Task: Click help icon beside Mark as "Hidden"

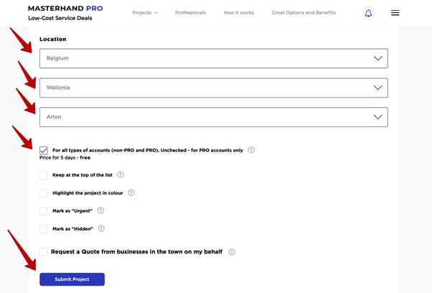Action: click(x=101, y=228)
